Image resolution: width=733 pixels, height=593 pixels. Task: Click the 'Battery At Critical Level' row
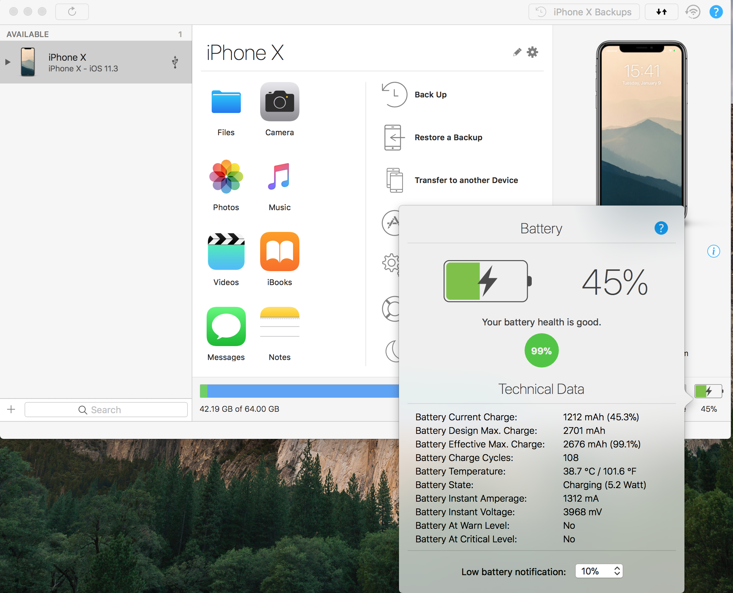pyautogui.click(x=495, y=539)
